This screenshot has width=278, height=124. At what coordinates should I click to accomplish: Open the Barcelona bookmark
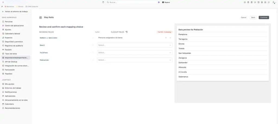click(9, 6)
